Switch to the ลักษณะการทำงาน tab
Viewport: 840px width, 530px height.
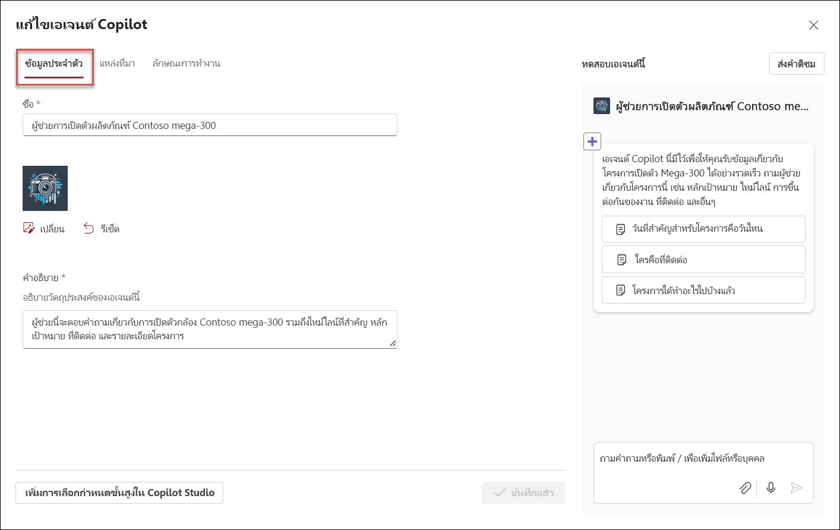pos(186,64)
